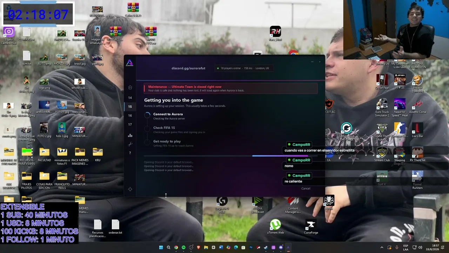The image size is (449, 253).
Task: Open the FOTO 1.jpg desktop image
Action: click(x=62, y=107)
